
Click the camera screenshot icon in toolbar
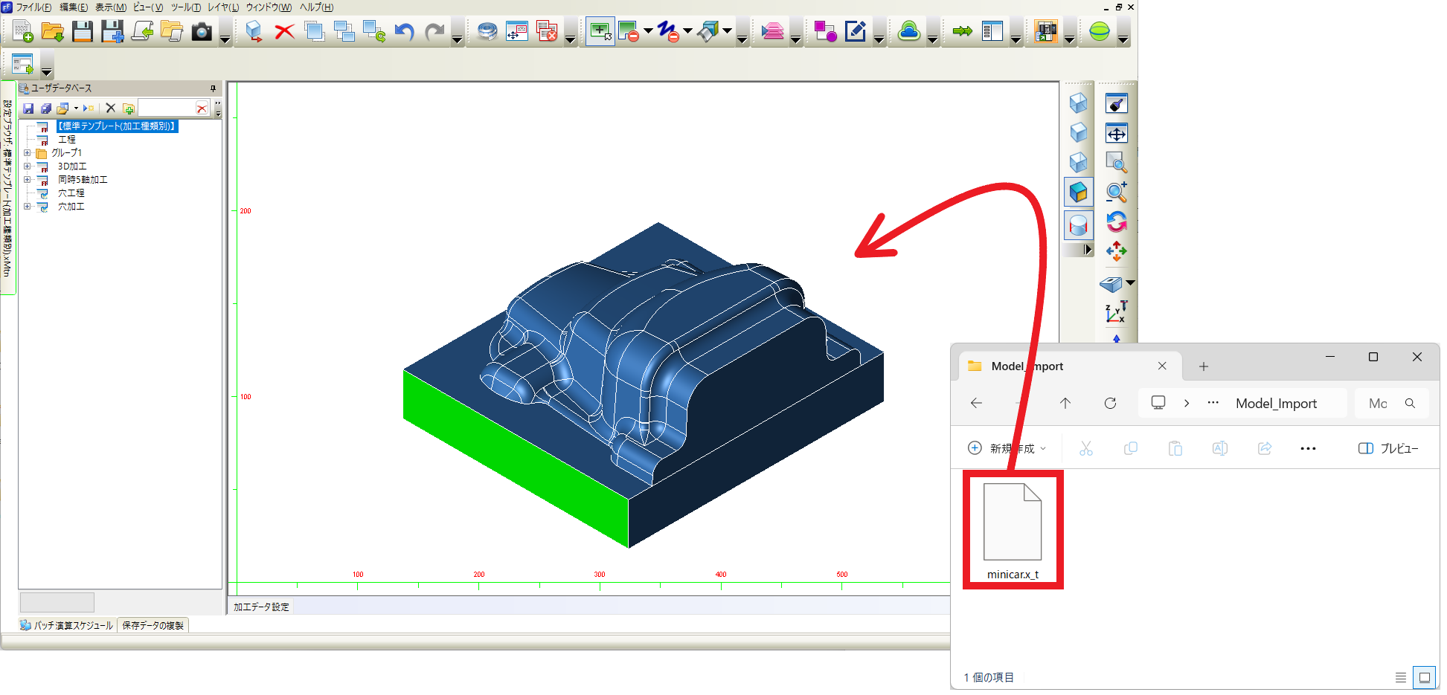click(202, 32)
